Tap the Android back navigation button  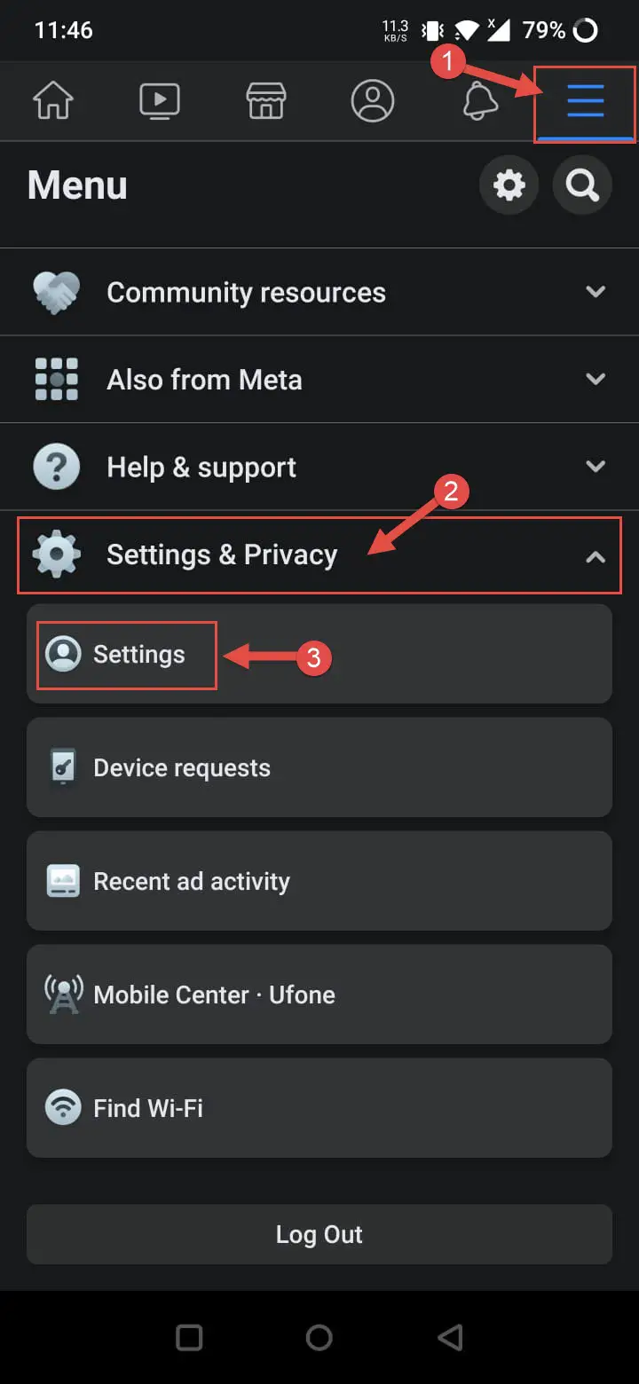[450, 1337]
